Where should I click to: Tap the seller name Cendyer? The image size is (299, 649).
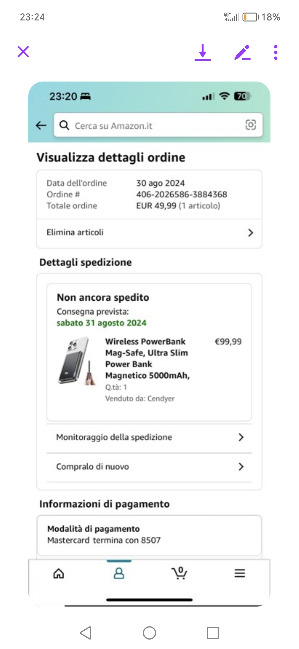coord(161,399)
